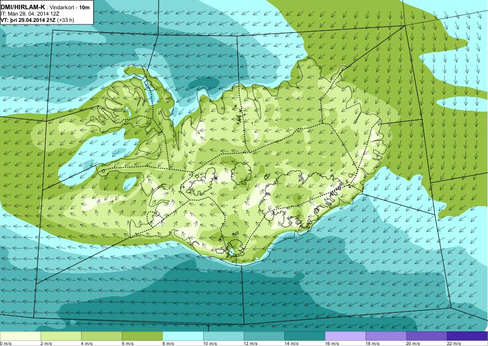Choose the olive green 6–8 m/s legend swatch
This screenshot has height=346, width=488.
click(142, 336)
